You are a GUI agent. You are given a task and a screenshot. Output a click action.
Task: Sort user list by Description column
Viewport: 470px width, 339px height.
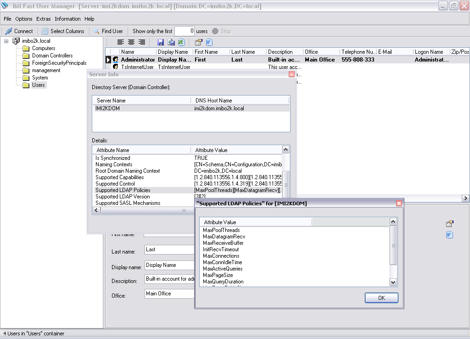285,52
